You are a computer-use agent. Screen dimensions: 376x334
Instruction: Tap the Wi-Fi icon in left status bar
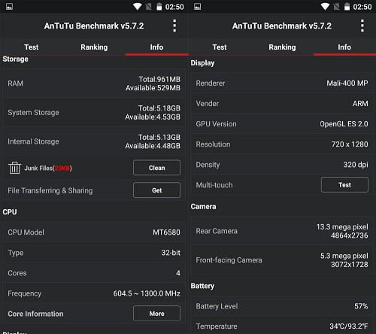point(138,7)
